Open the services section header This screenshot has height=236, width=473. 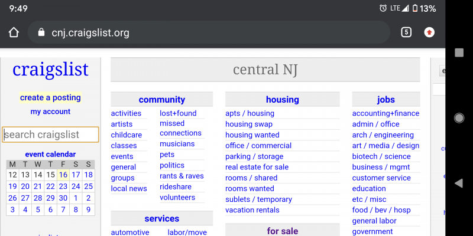tap(161, 218)
